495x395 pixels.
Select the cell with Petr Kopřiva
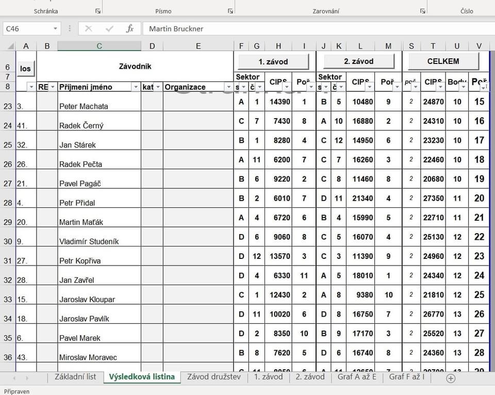[x=99, y=256]
